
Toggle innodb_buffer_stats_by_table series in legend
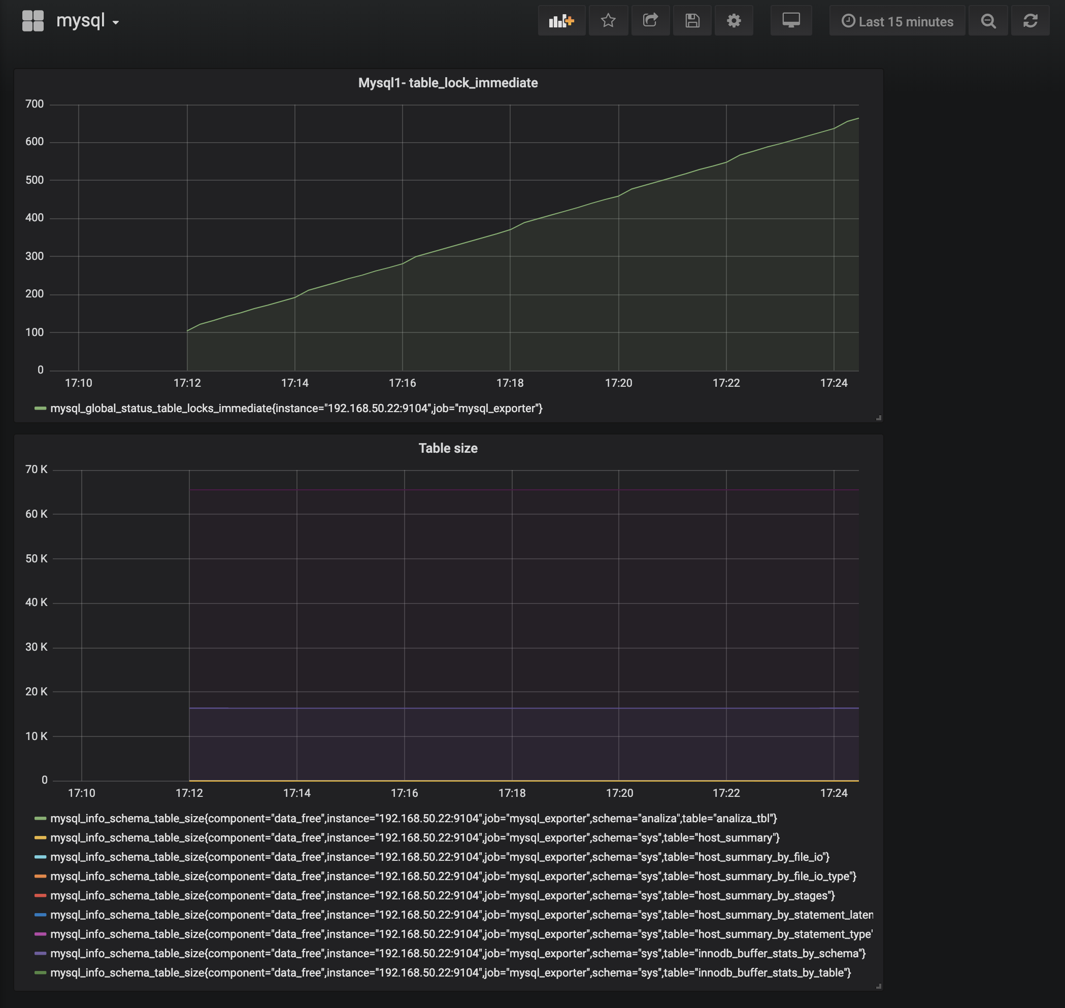point(451,973)
